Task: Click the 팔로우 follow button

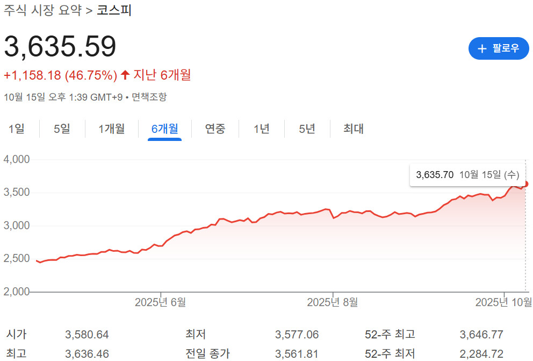Action: [x=499, y=48]
